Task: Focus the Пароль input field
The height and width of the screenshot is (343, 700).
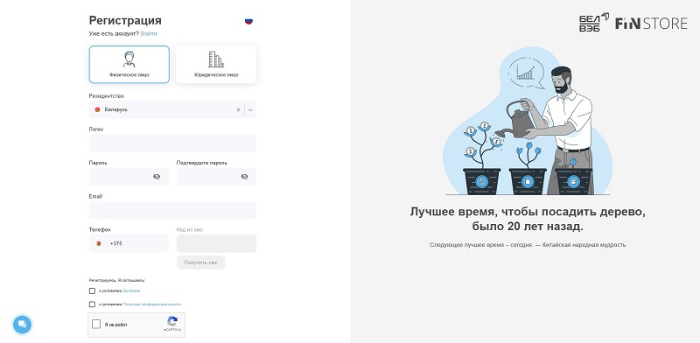Action: click(129, 177)
